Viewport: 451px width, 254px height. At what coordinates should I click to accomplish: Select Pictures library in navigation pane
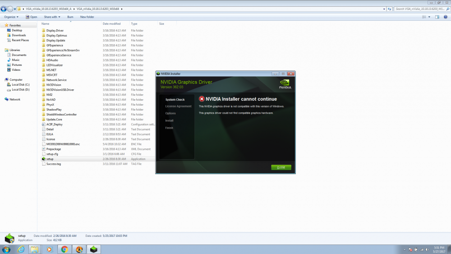[17, 65]
